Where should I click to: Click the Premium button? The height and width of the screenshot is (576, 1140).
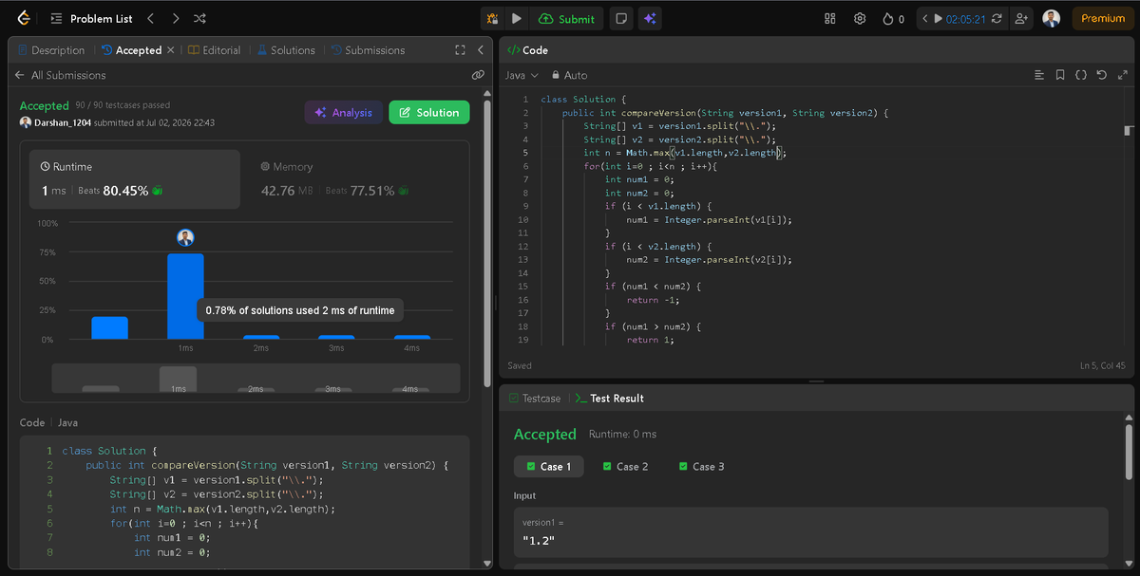(x=1103, y=19)
